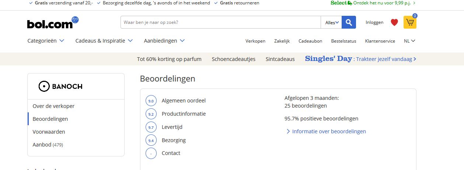Open the Verkopen link
The width and height of the screenshot is (464, 170).
click(255, 41)
